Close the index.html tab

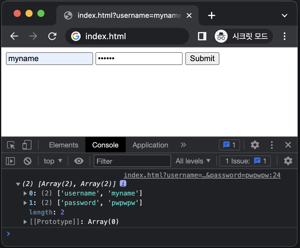pos(189,15)
